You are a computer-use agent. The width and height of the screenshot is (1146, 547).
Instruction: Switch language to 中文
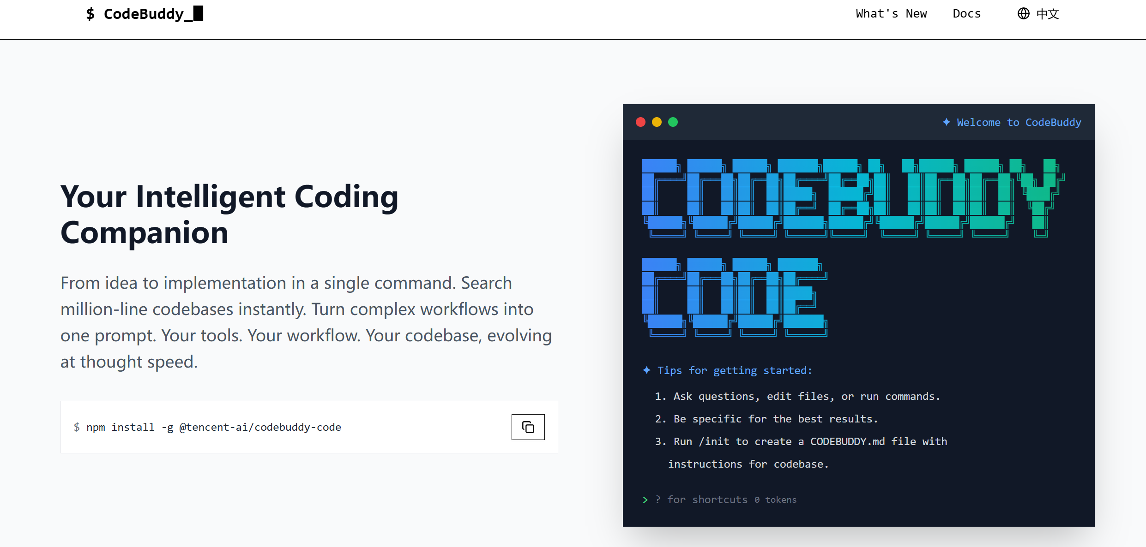[1047, 14]
